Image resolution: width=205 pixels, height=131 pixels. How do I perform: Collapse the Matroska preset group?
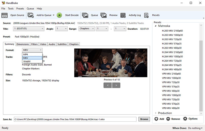[x=155, y=26]
